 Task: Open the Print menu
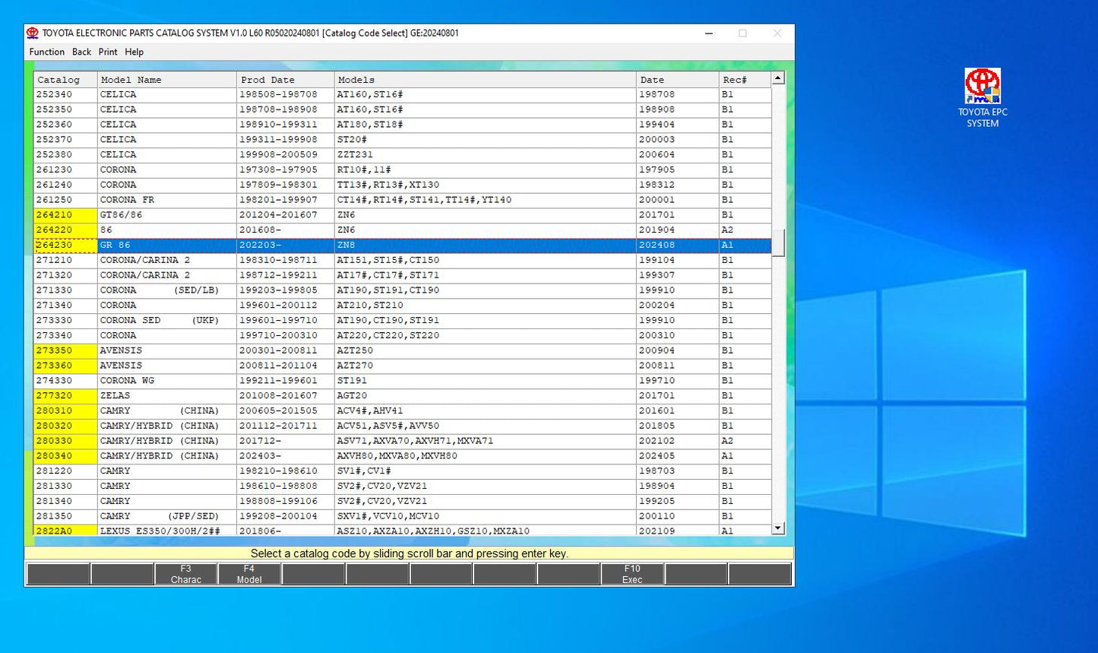108,52
